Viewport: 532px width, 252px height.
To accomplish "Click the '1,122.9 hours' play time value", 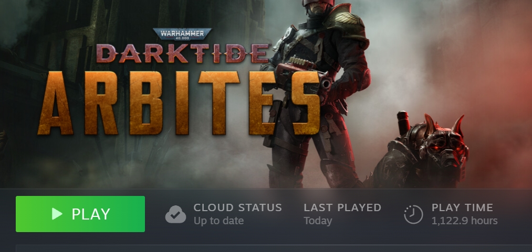I will (464, 221).
